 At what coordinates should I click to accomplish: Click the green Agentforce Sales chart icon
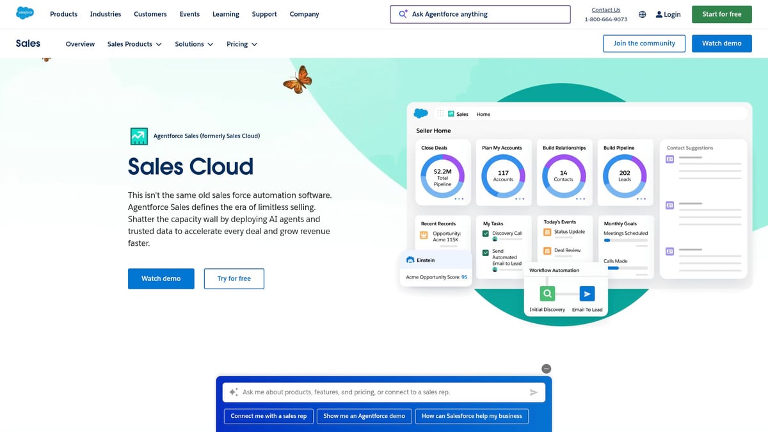139,136
